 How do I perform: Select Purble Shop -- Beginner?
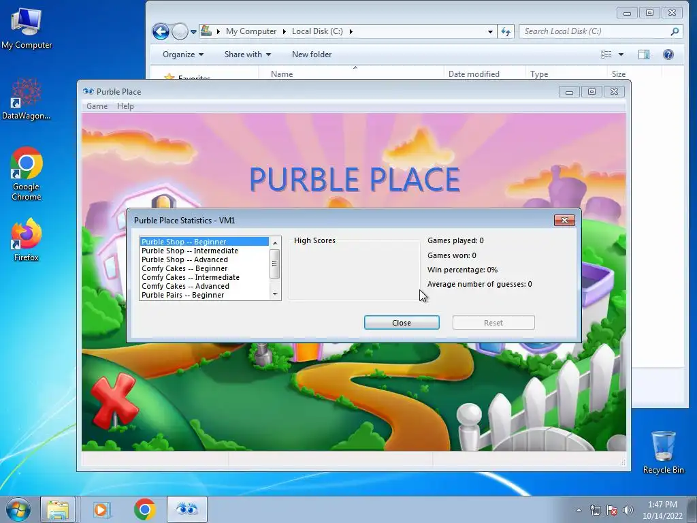click(204, 242)
